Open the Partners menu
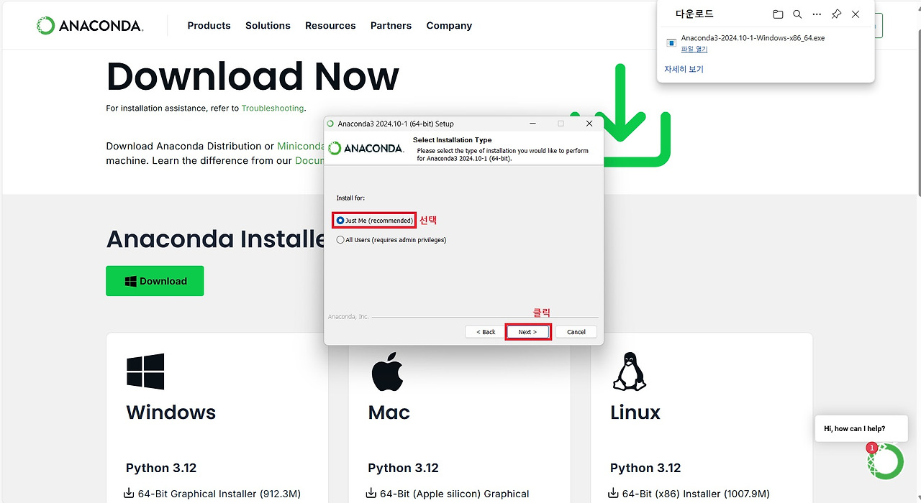The height and width of the screenshot is (503, 921). (391, 26)
